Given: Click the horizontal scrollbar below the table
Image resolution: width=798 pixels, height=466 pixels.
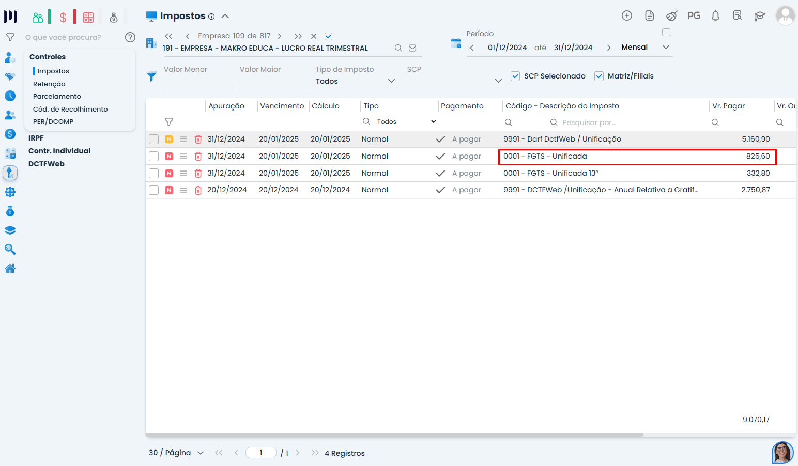Looking at the screenshot, I should tap(394, 435).
